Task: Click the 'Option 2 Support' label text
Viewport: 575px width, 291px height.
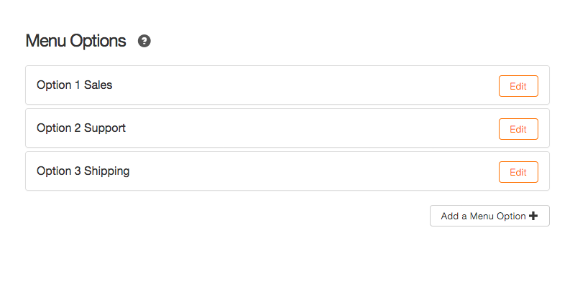Action: click(81, 128)
